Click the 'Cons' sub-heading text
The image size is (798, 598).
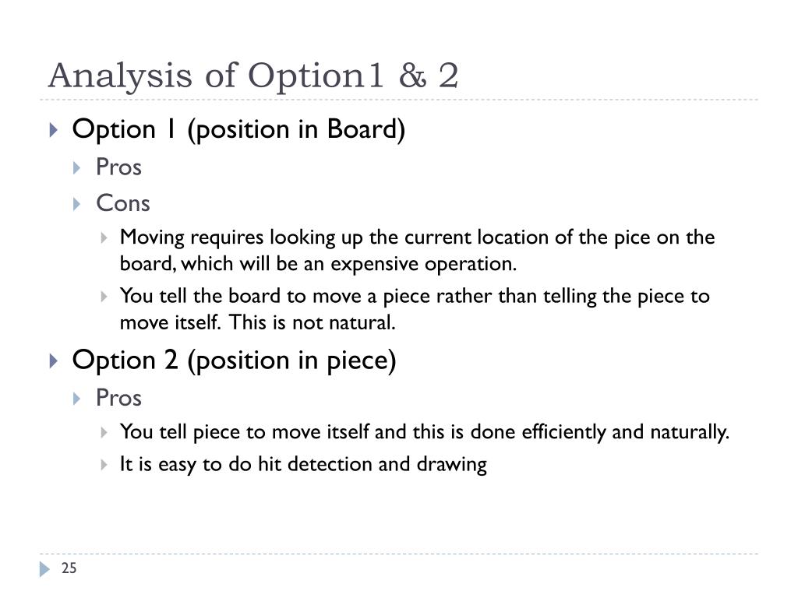pos(123,203)
